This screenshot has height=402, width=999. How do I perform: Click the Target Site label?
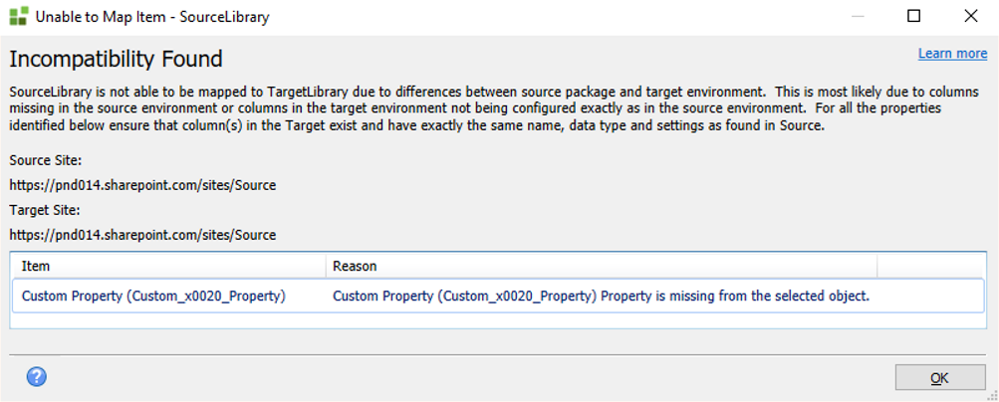tap(44, 210)
